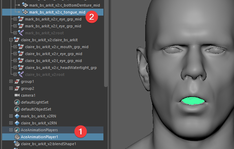
Task: Select claire_bs_arkit_v2:claire_bs_arkit label
Action: coord(49,40)
